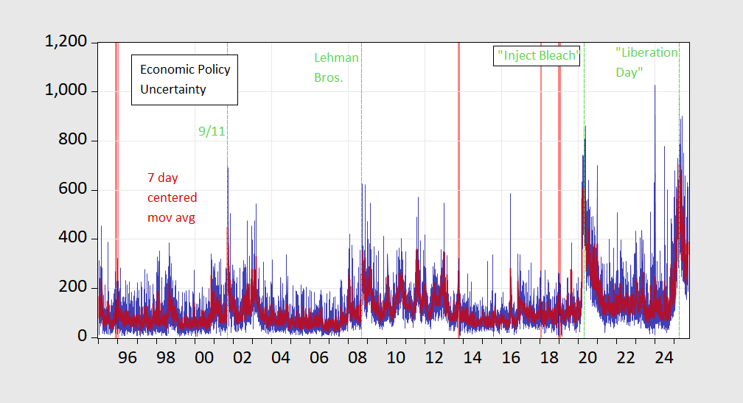Click the Economic Policy Uncertainty legend box
Viewport: 743px width, 403px height.
(x=184, y=80)
